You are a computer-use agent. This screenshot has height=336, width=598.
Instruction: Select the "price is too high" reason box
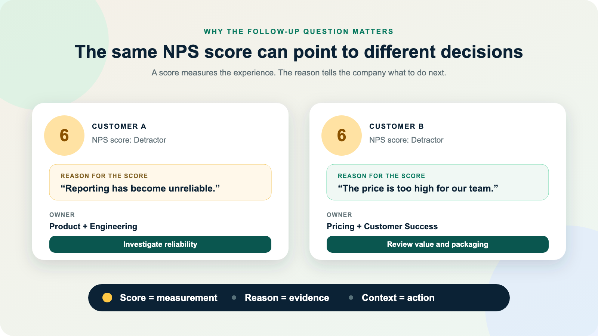click(x=438, y=182)
